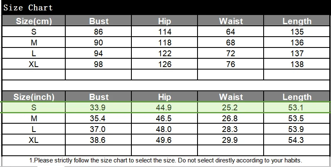Select the length value 54.3 cell
This screenshot has height=167, width=331.
[296, 140]
